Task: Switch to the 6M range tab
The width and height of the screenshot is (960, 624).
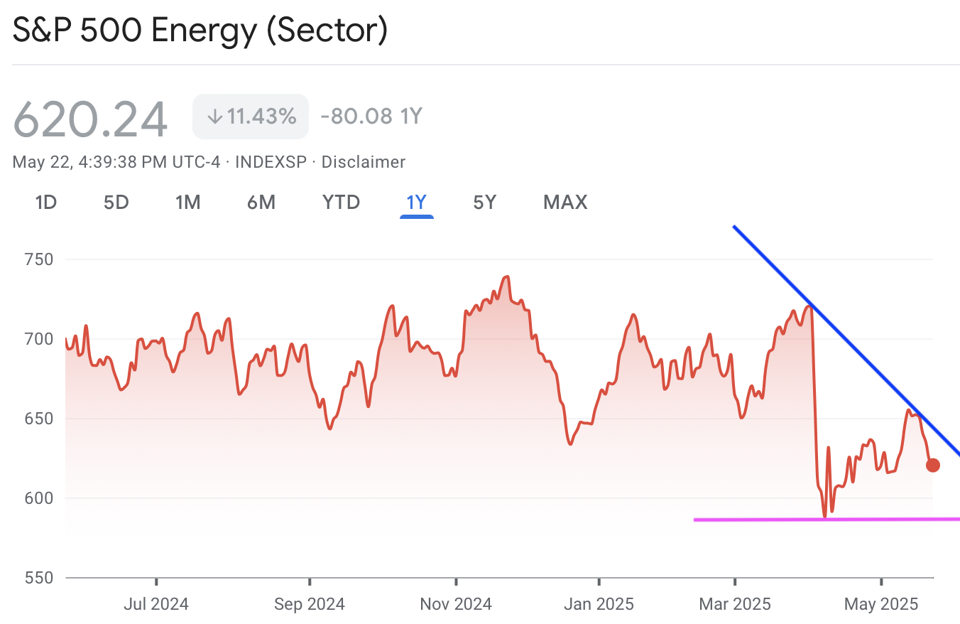Action: pyautogui.click(x=261, y=203)
